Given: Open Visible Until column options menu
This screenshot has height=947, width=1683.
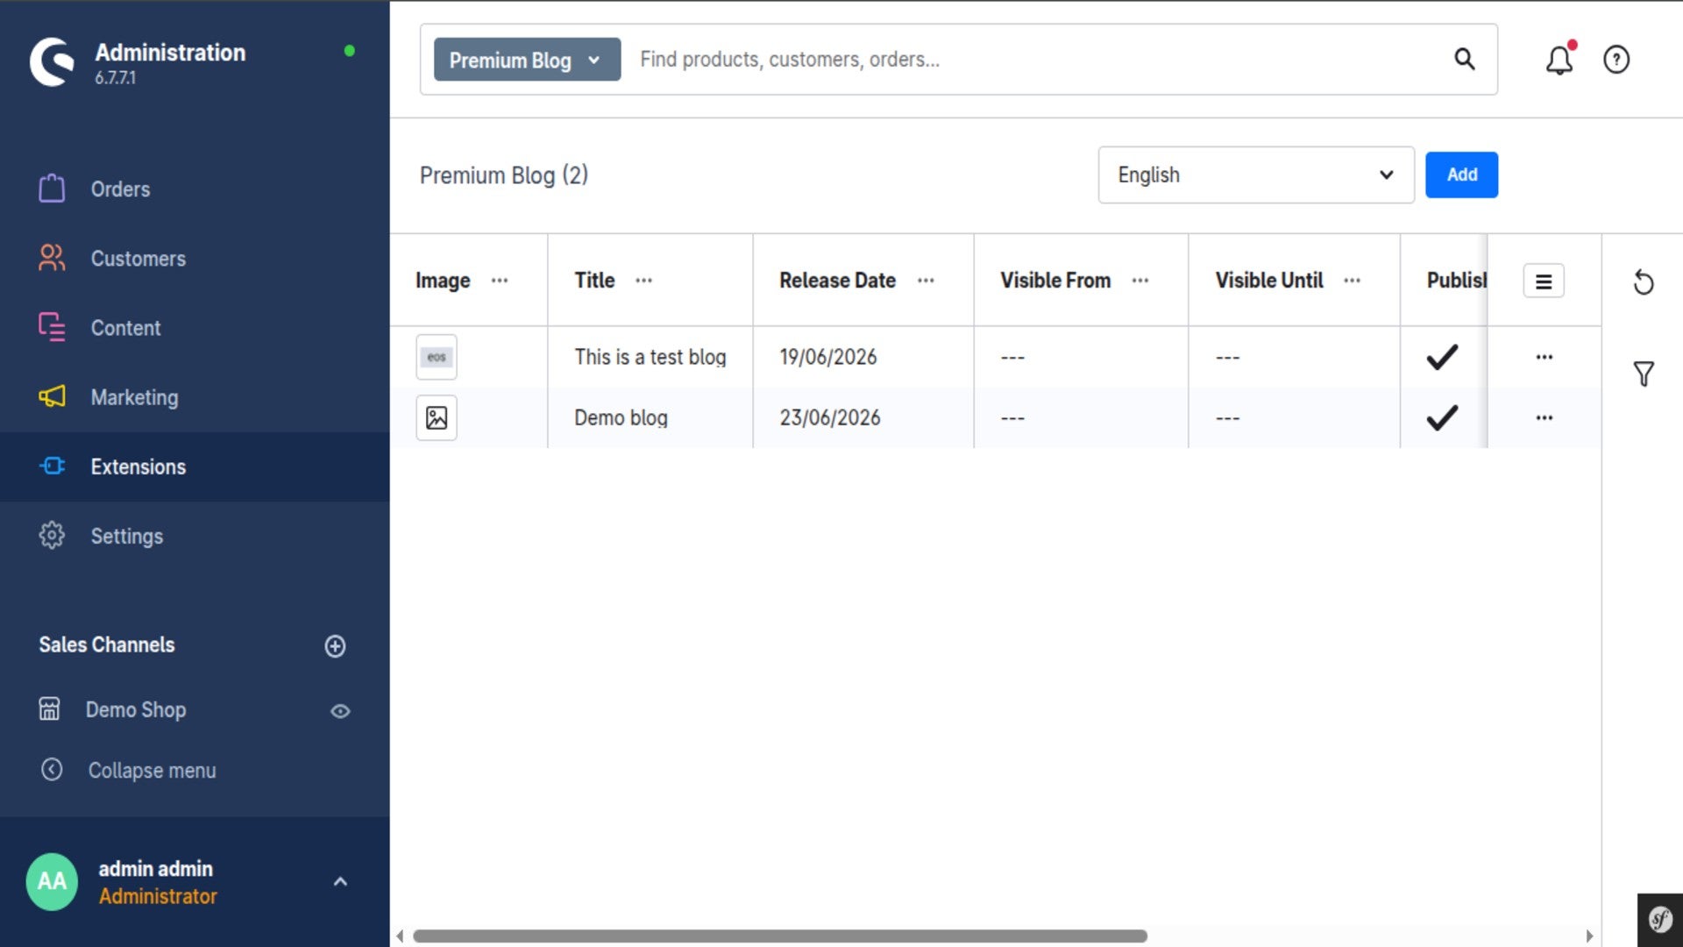Looking at the screenshot, I should [x=1353, y=281].
